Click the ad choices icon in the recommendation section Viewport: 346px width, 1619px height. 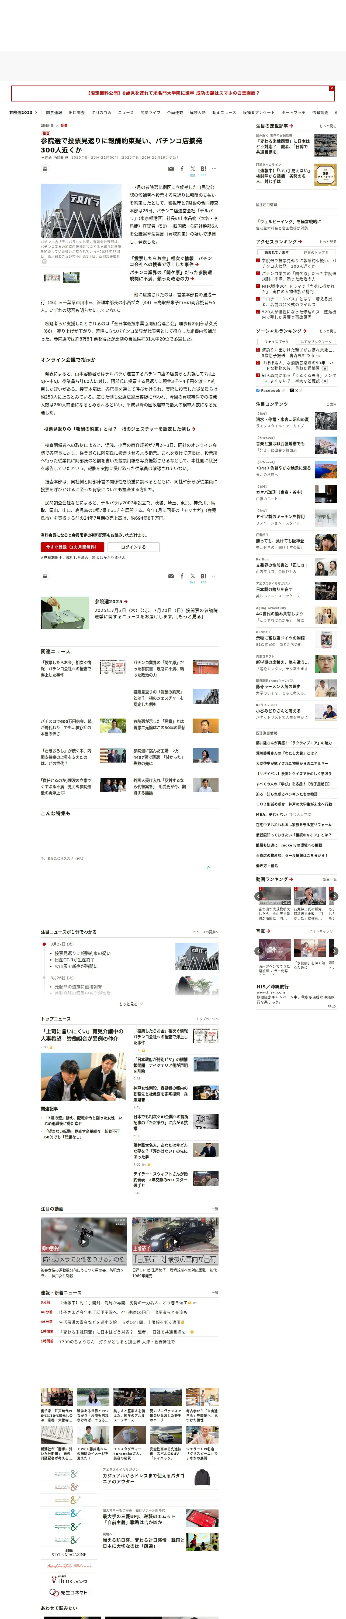pyautogui.click(x=209, y=867)
